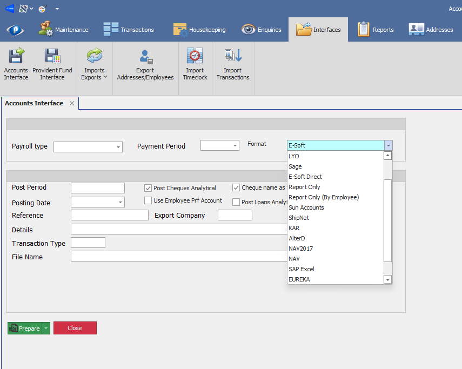Click the blue app icon in title bar
462x369 pixels.
pyautogui.click(x=10, y=9)
